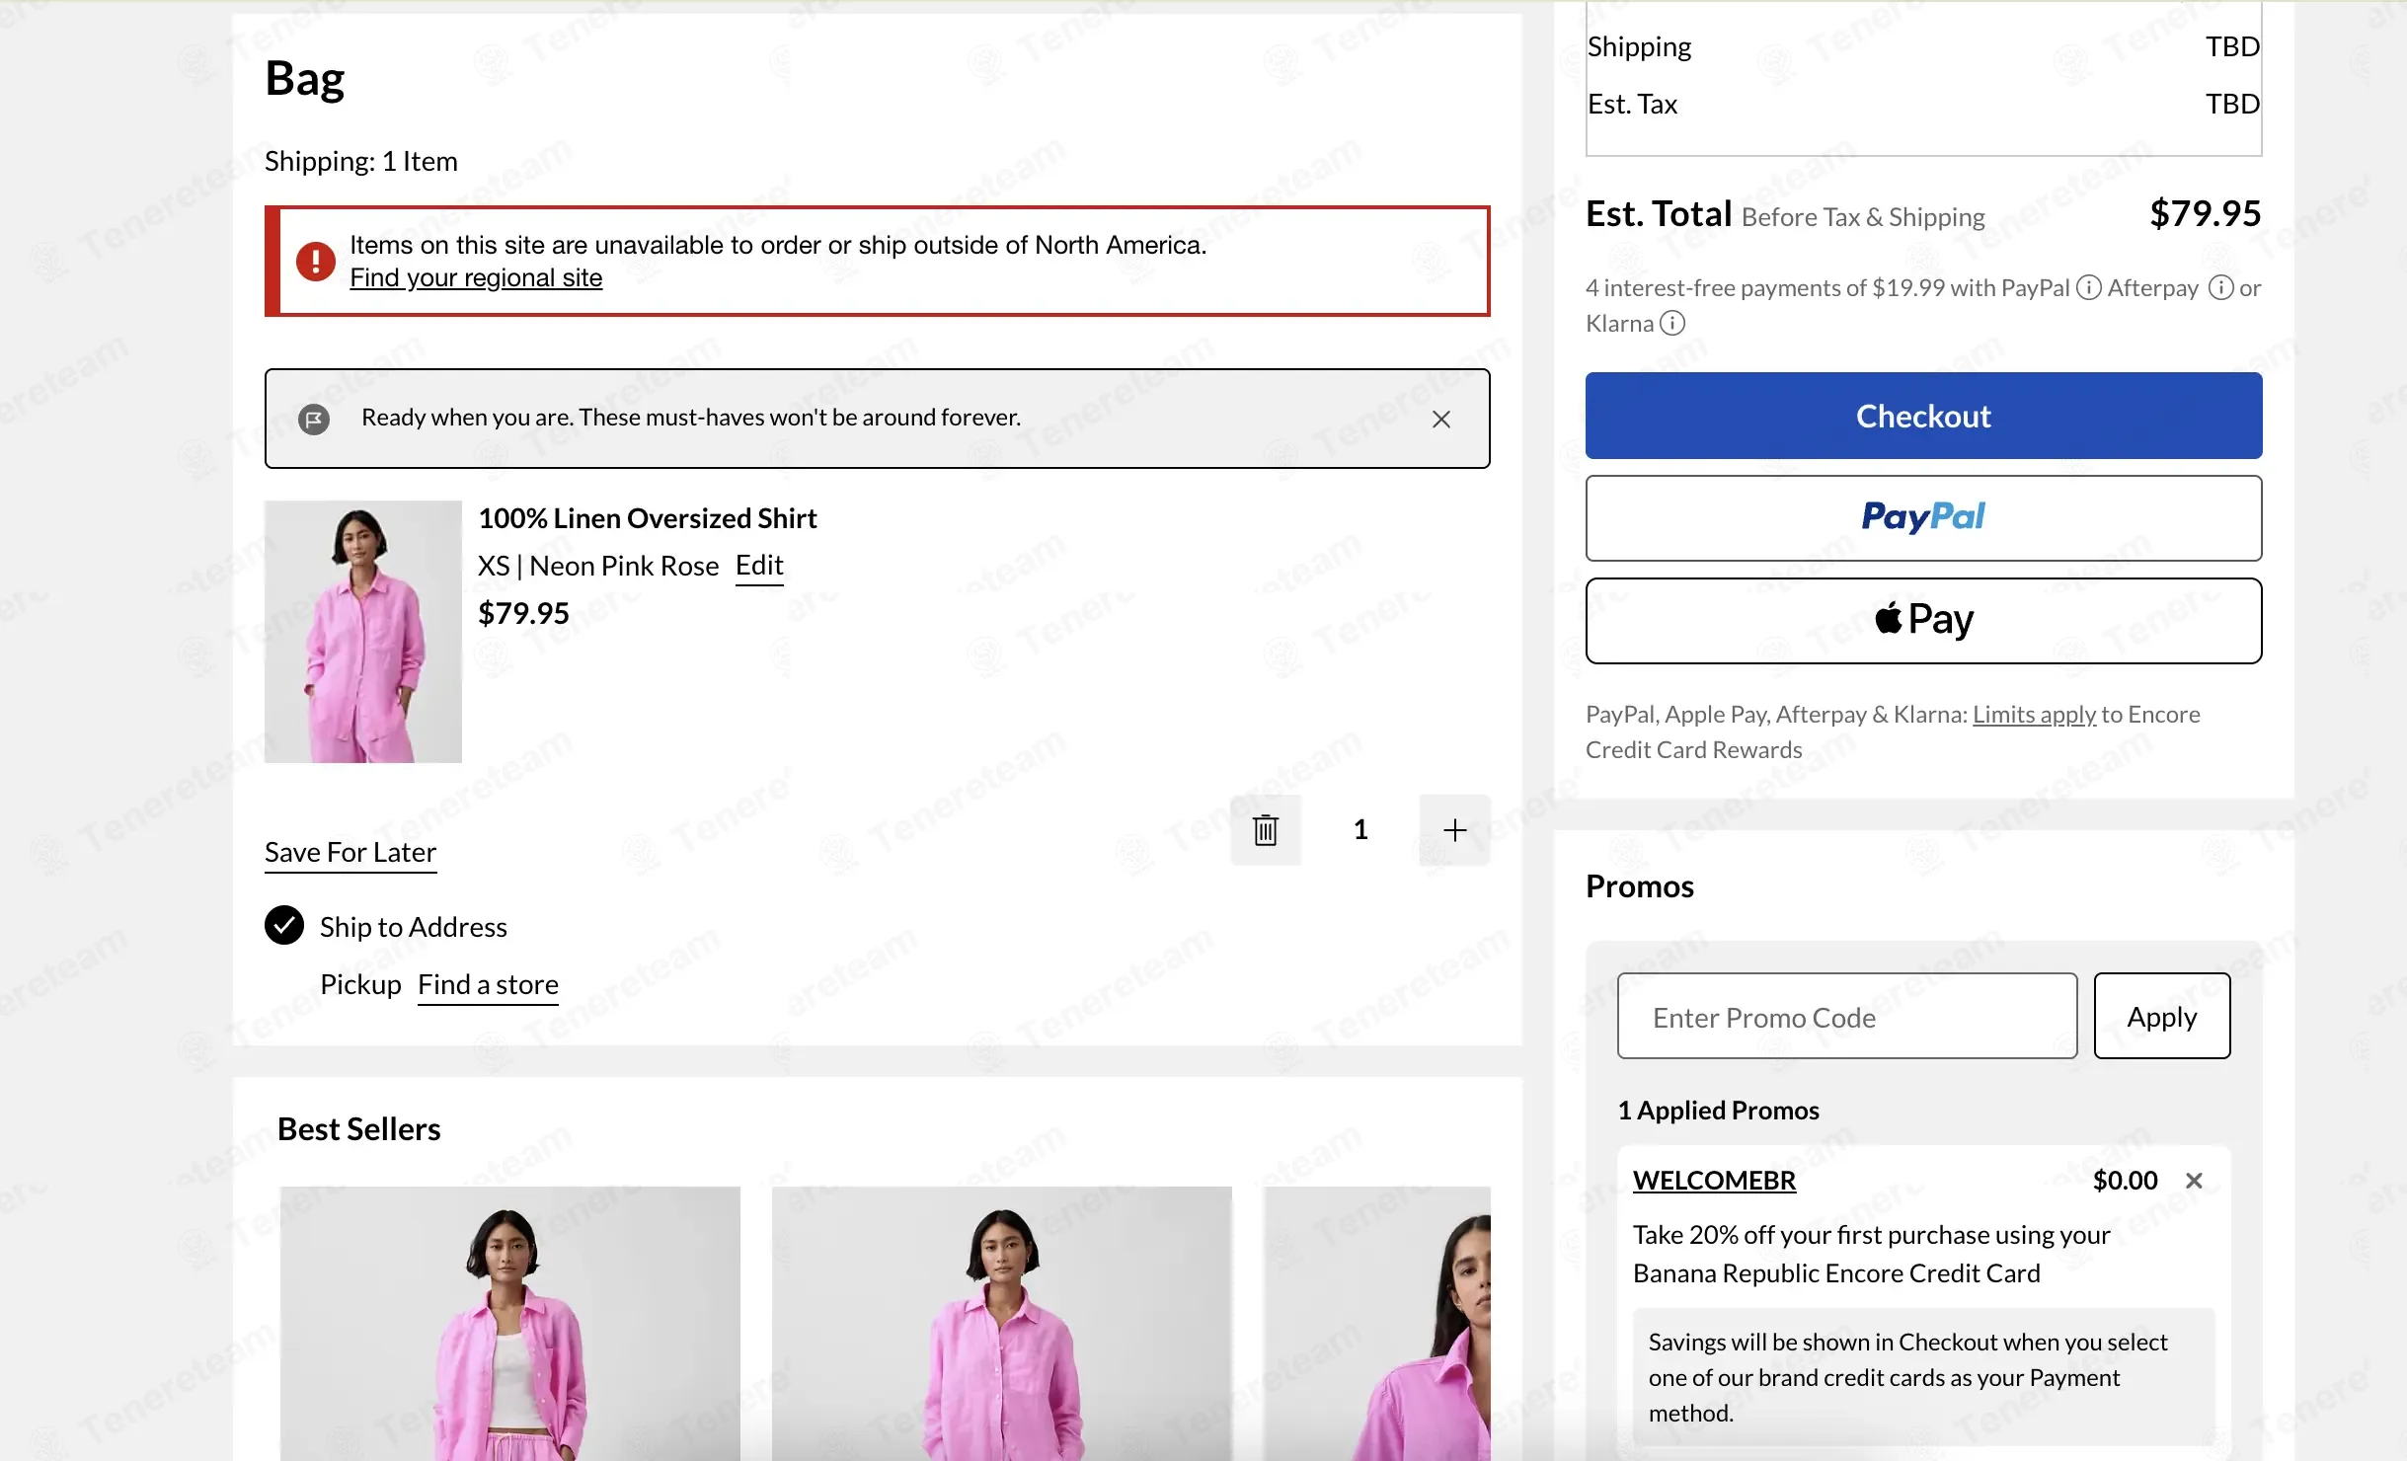Focus the Enter Promo Code field
The height and width of the screenshot is (1461, 2407).
pos(1846,1016)
